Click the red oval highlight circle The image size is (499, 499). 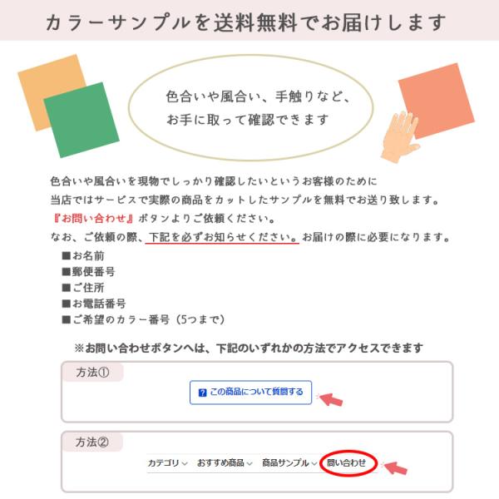point(348,463)
